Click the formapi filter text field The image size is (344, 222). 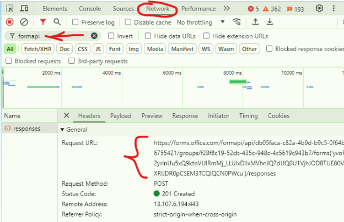tap(52, 36)
